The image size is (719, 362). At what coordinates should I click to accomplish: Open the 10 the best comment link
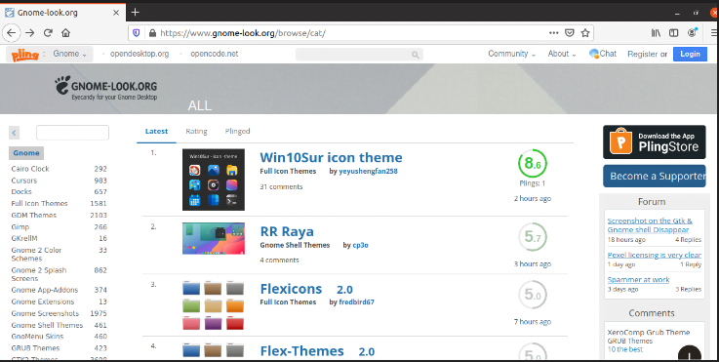coord(625,349)
